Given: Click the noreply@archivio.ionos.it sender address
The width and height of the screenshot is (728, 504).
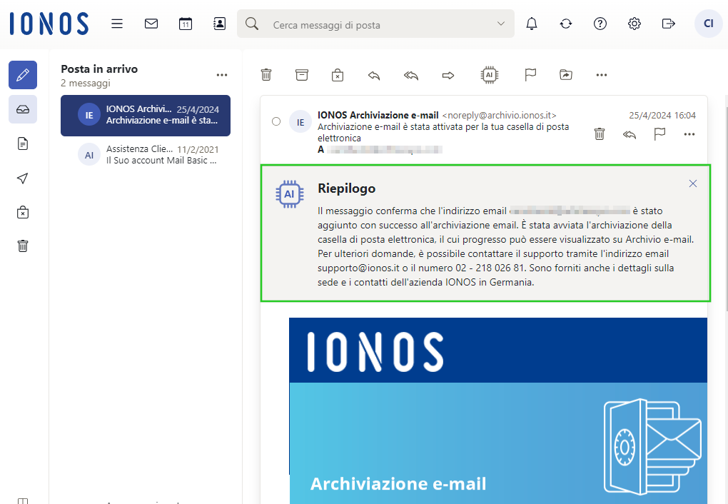Looking at the screenshot, I should [499, 115].
